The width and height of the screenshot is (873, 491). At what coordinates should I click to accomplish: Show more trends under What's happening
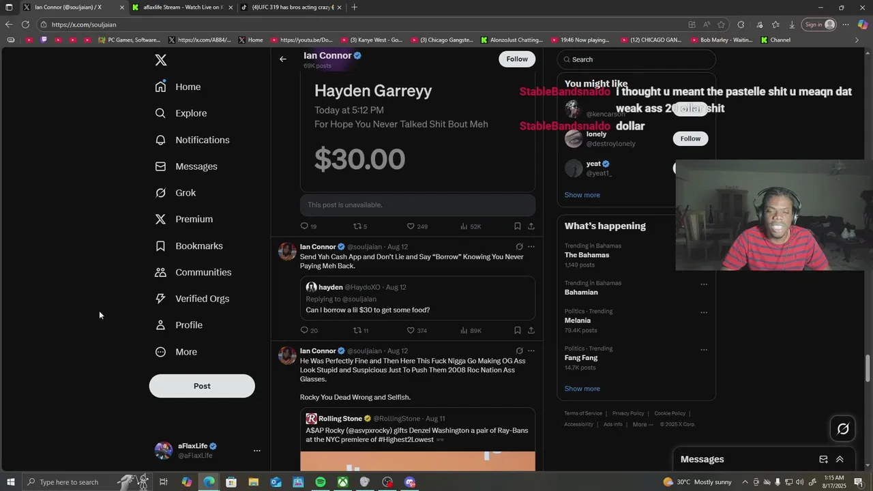(582, 389)
